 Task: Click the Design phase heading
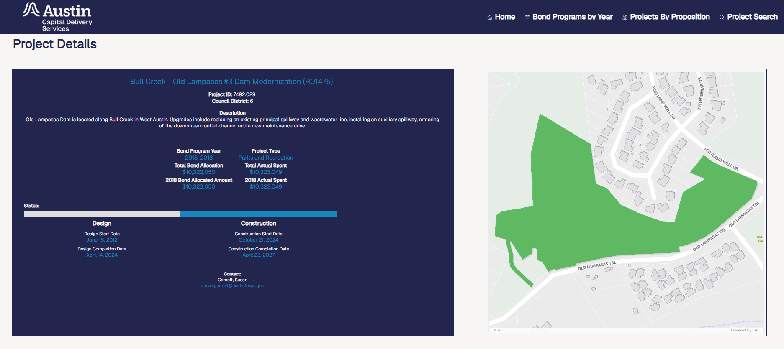[102, 224]
